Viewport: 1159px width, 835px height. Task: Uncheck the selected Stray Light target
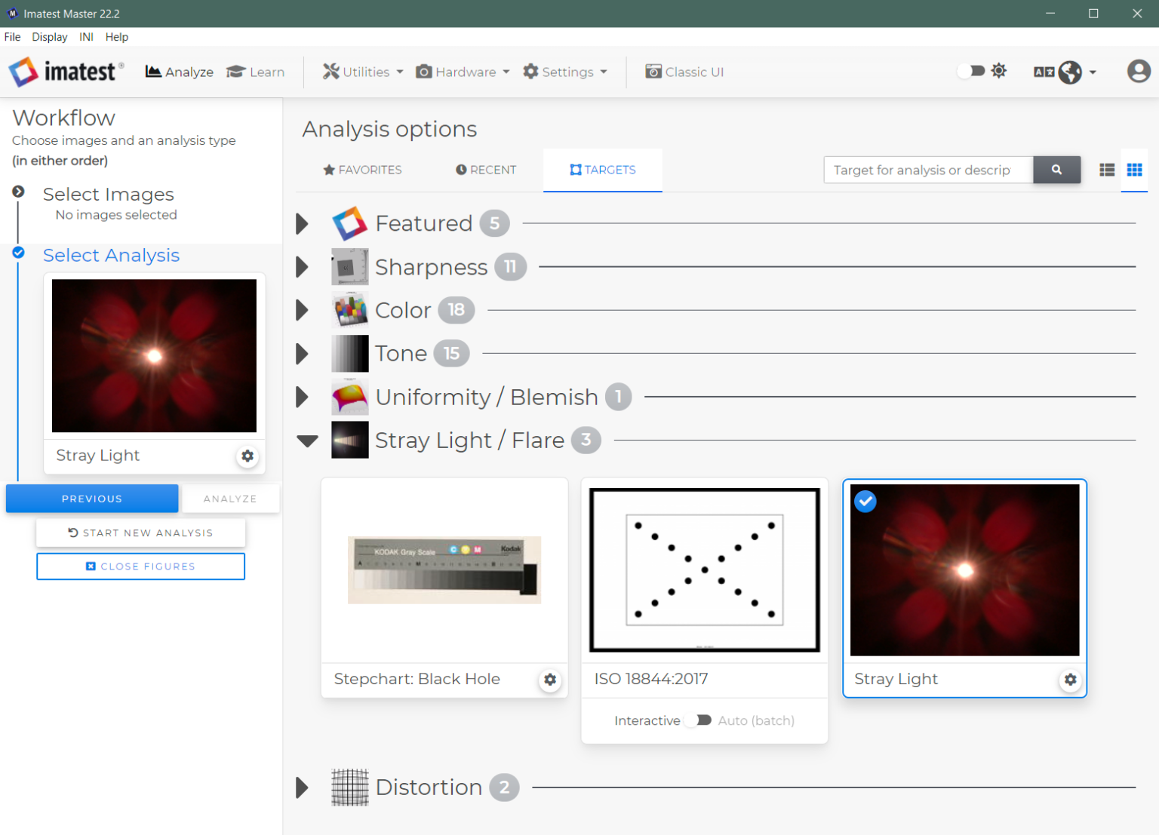(x=865, y=501)
